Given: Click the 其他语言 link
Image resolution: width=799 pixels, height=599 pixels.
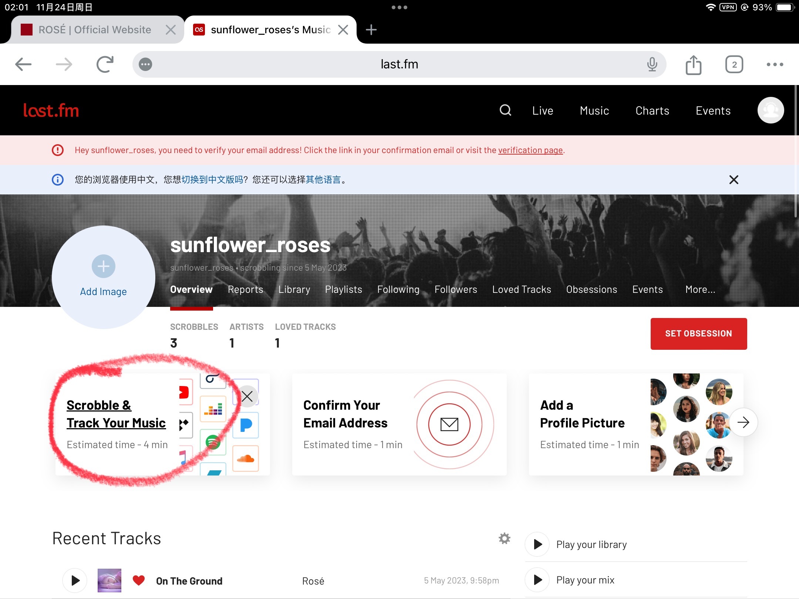Looking at the screenshot, I should (x=323, y=180).
